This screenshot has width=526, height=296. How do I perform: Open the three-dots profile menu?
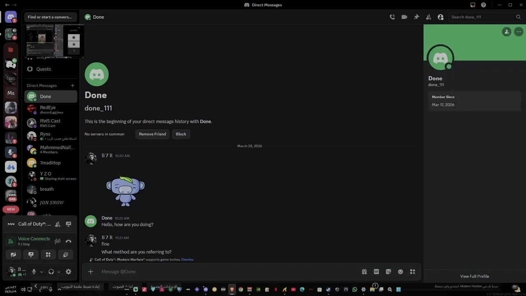[519, 32]
